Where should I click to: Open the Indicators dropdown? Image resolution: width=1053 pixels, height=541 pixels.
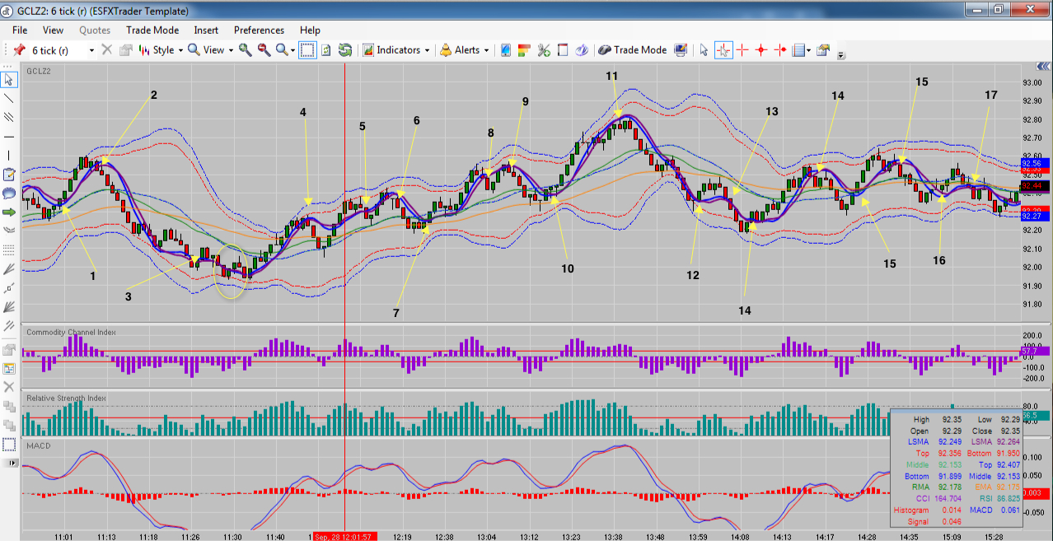point(397,50)
